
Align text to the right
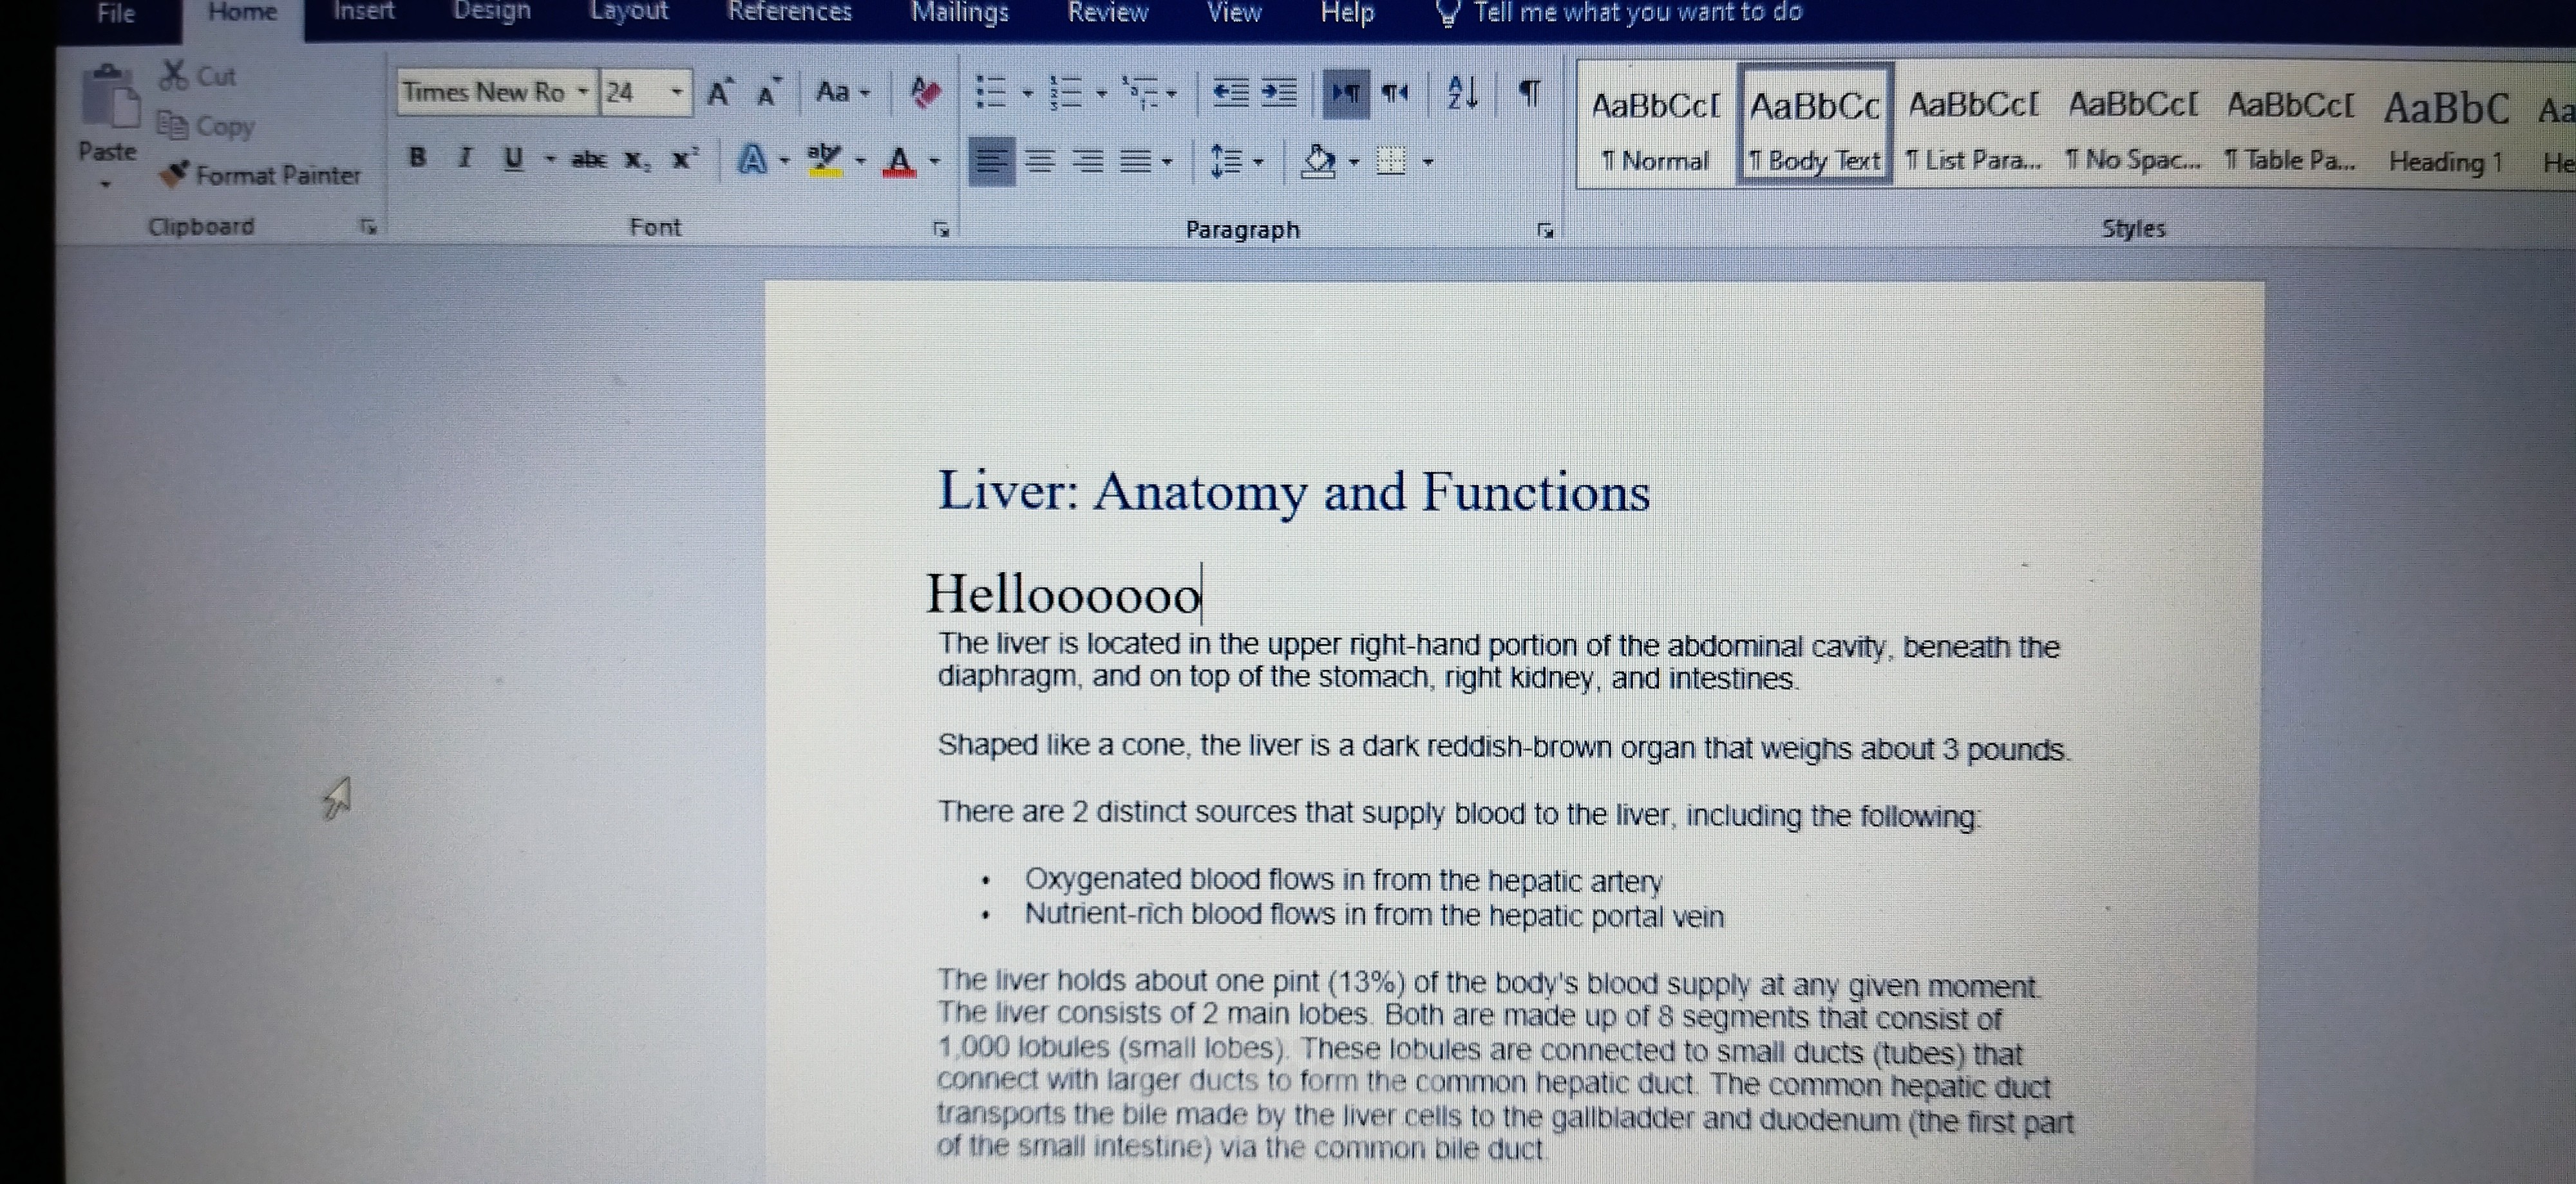pos(1089,161)
